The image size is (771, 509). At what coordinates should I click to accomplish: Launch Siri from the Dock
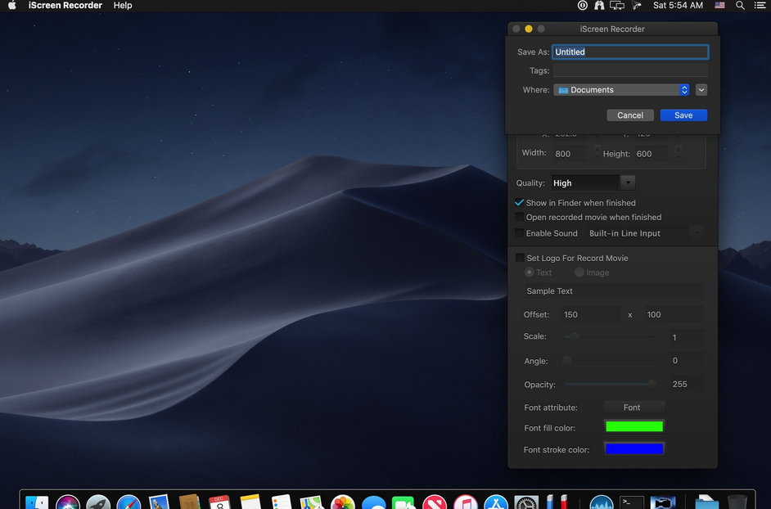pos(68,502)
